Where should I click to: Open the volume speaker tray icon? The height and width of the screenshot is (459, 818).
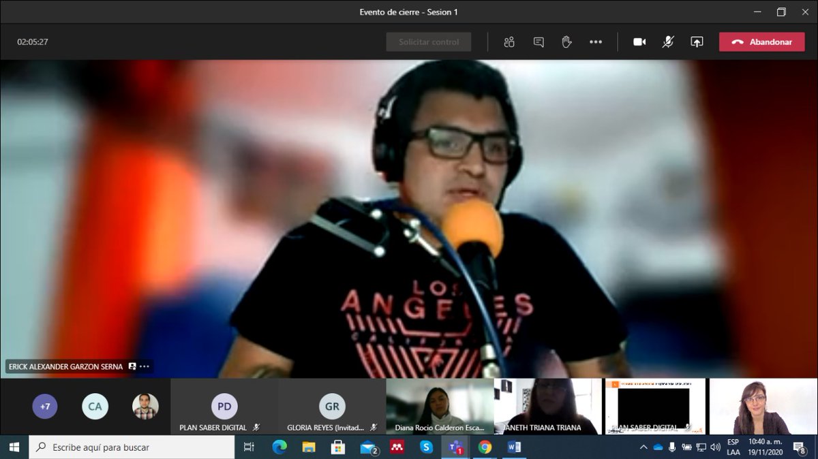coord(715,447)
